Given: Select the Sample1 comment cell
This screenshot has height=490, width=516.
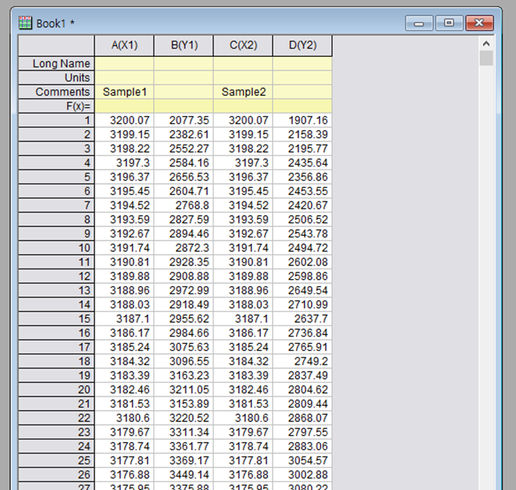Looking at the screenshot, I should tap(124, 92).
